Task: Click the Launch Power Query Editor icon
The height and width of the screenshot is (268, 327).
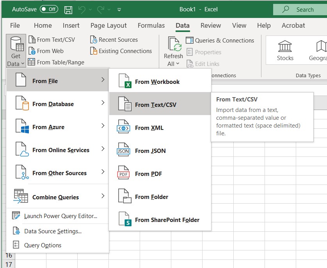Action: pyautogui.click(x=16, y=215)
